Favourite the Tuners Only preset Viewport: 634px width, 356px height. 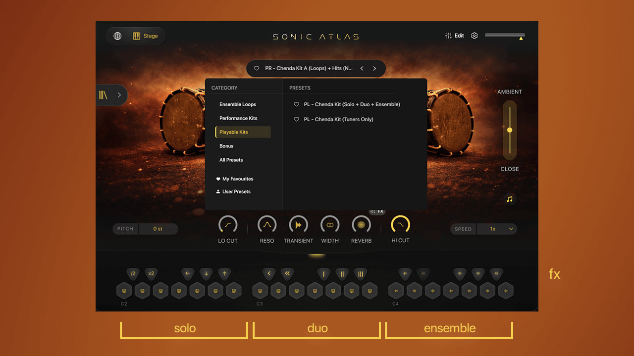(297, 119)
